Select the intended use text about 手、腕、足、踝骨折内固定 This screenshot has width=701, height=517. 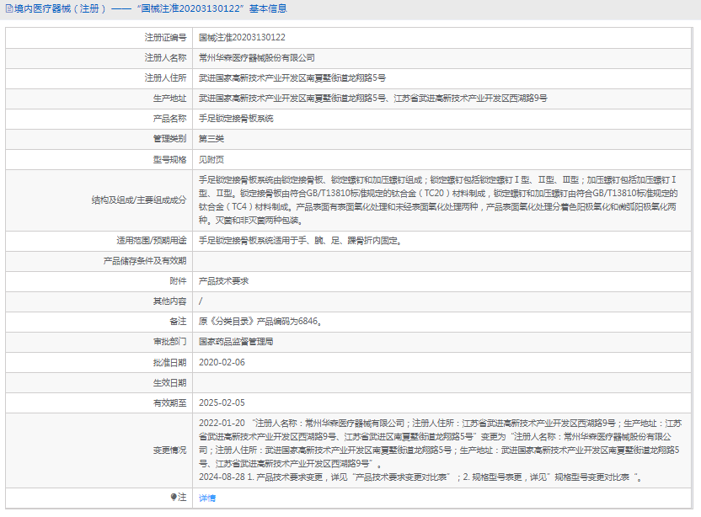pyautogui.click(x=300, y=241)
